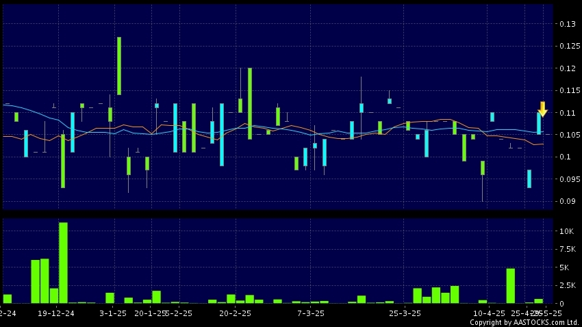
Task: Select the 0.105 price axis label
Action: tap(570, 135)
